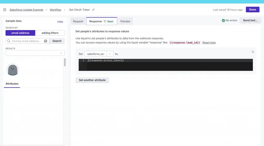Click the pencil icon to rename Get OAuth Token
This screenshot has height=146, width=264.
93,10
